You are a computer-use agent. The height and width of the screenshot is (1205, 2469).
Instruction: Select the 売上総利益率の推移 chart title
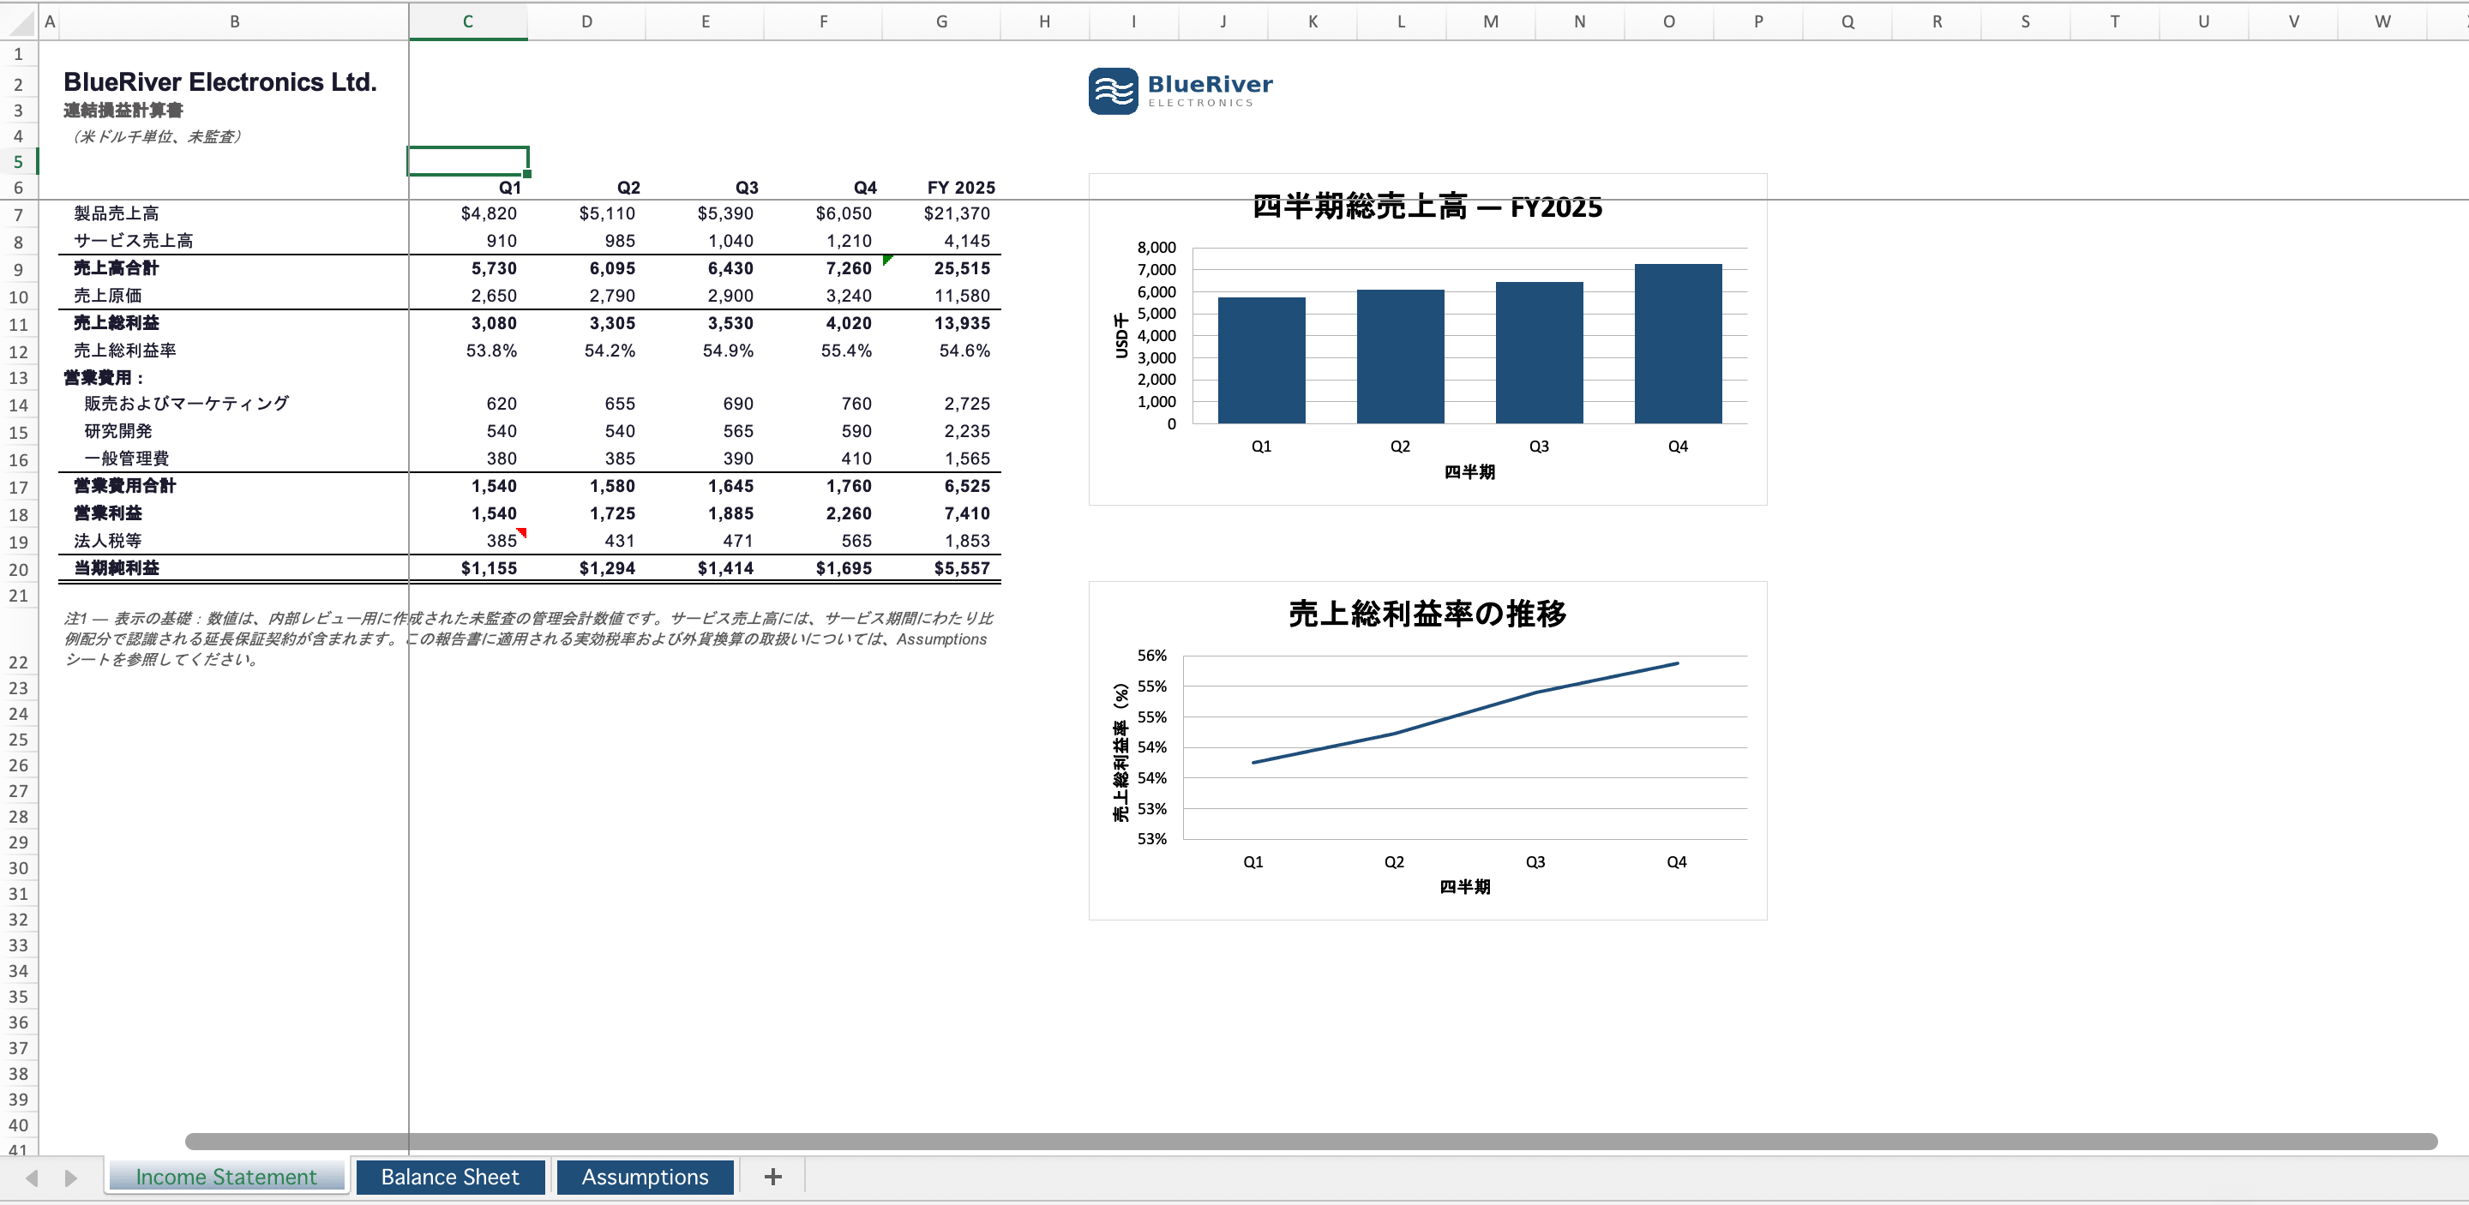1427,613
